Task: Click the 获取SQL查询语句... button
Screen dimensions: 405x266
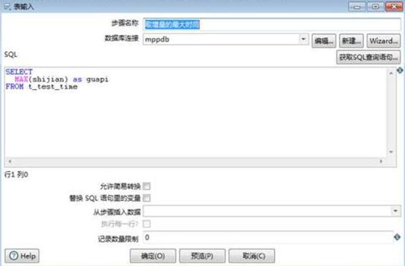Action: (x=368, y=57)
